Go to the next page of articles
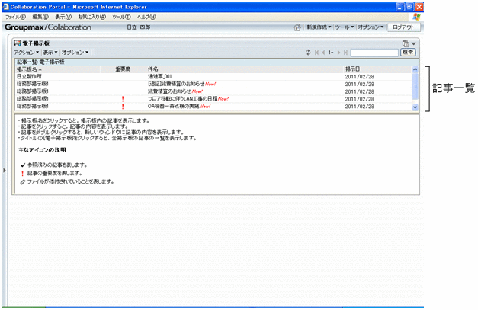 (x=338, y=53)
